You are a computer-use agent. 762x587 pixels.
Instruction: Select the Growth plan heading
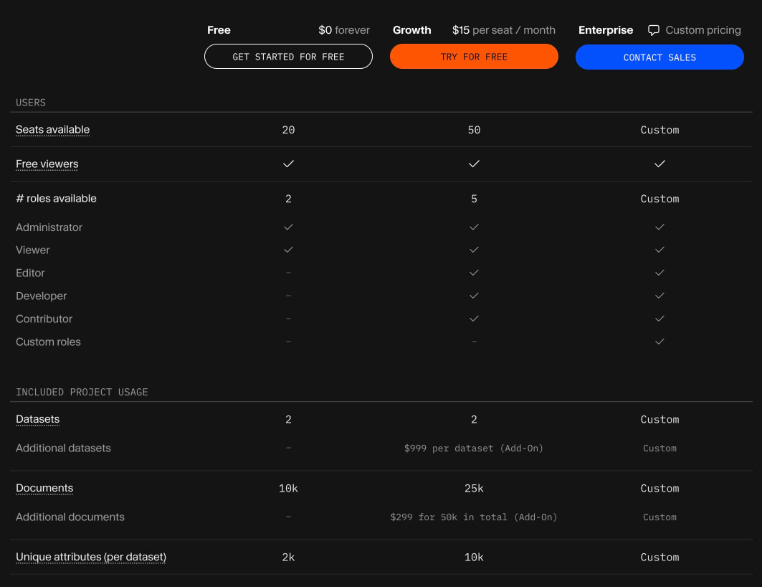[x=411, y=30]
